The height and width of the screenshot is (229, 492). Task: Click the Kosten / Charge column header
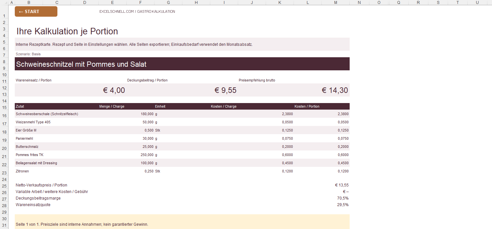pos(224,106)
